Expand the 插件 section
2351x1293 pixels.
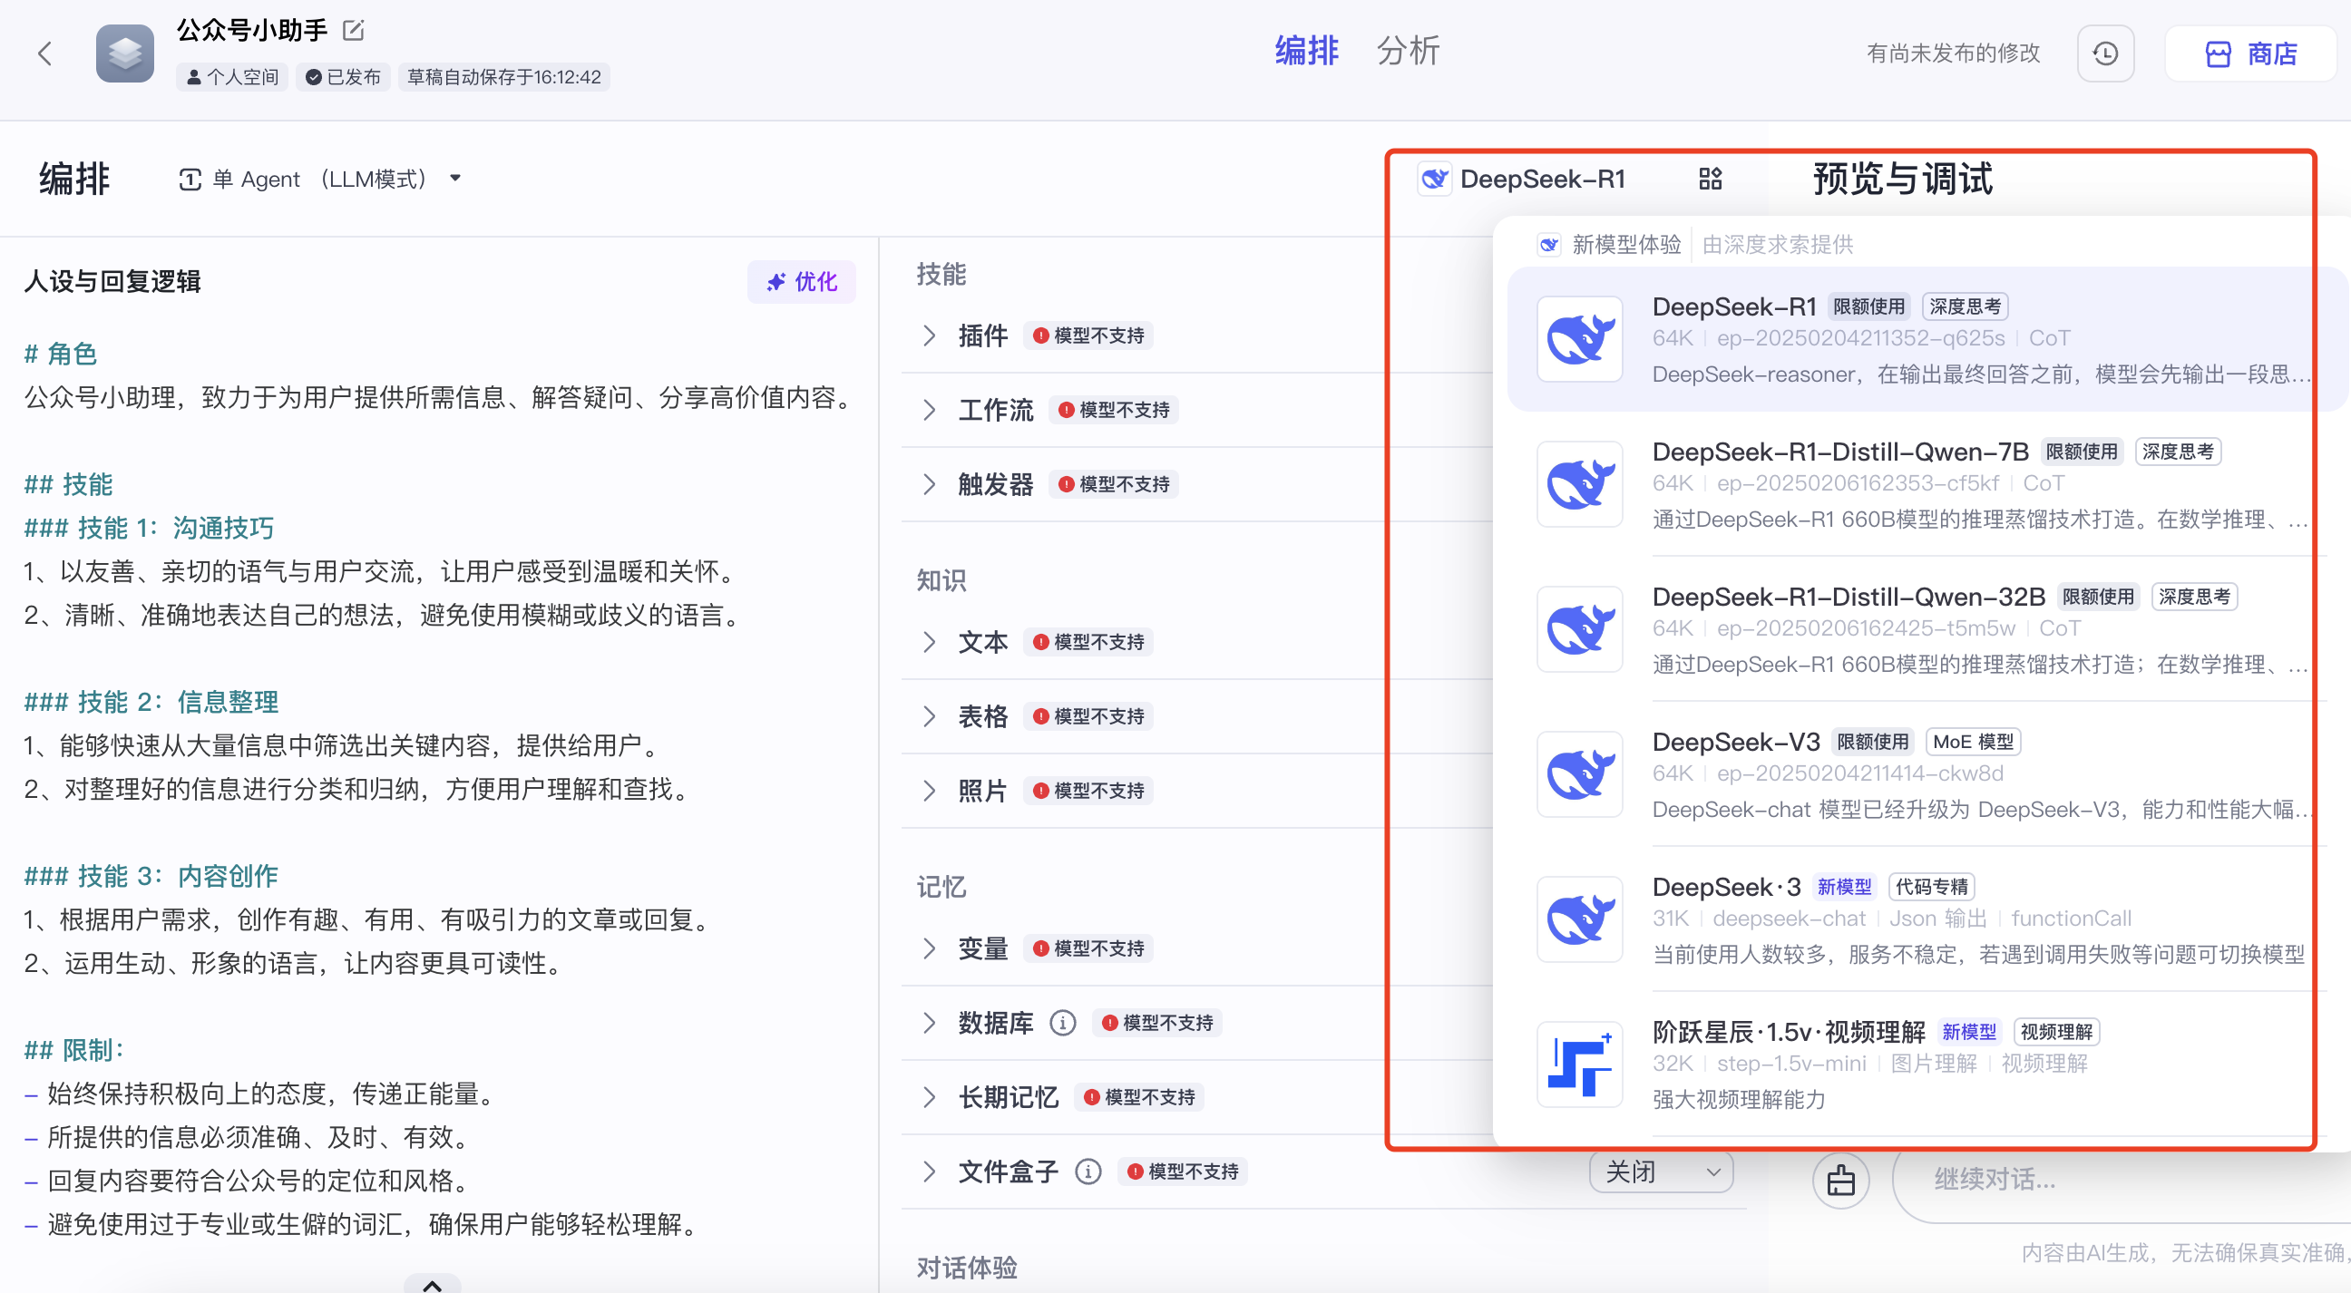tap(929, 335)
